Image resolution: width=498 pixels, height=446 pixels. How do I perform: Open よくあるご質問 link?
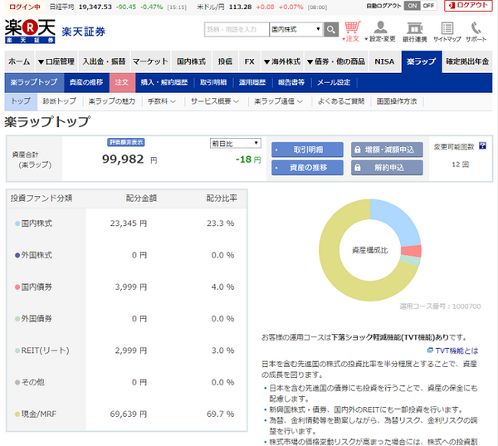[341, 101]
